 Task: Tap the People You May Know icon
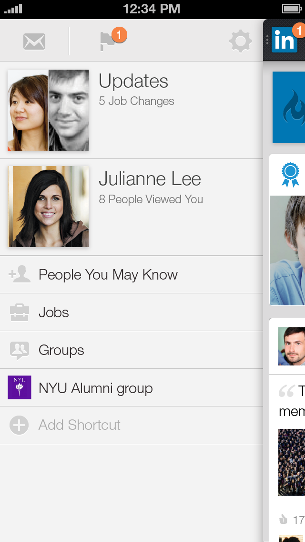(20, 275)
